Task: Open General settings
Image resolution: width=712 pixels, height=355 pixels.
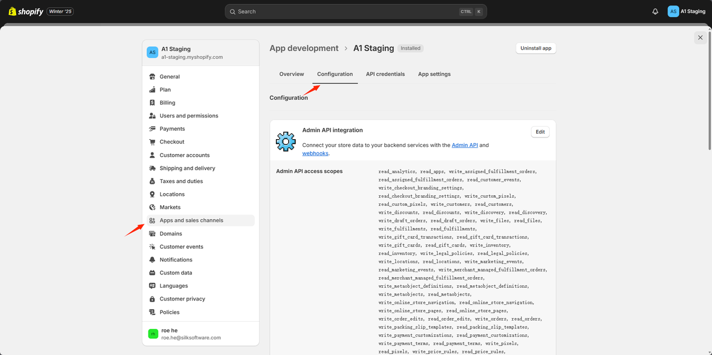Action: pyautogui.click(x=201, y=77)
